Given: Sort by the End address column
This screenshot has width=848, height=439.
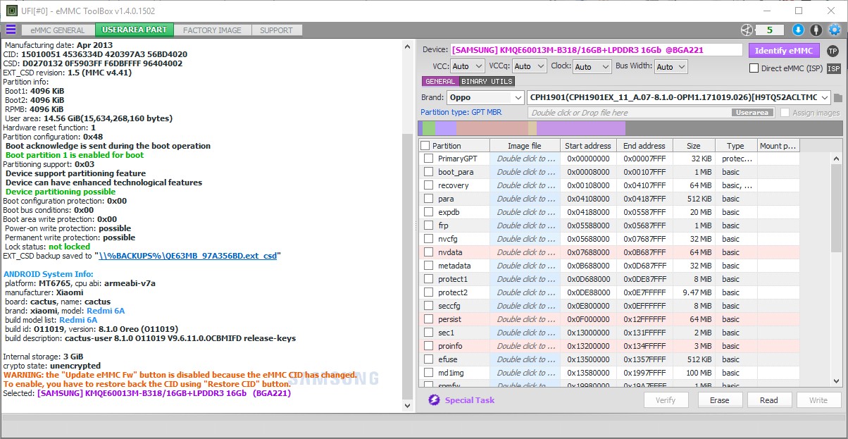Looking at the screenshot, I should 644,146.
